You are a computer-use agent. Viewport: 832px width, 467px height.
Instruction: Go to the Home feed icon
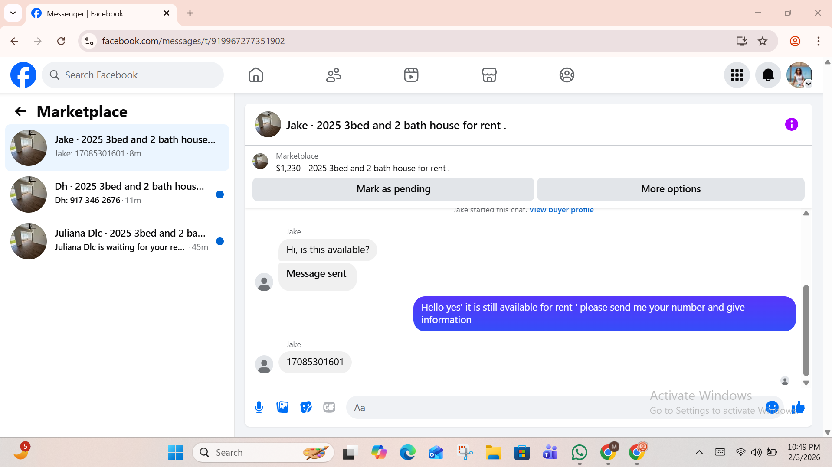pos(256,75)
